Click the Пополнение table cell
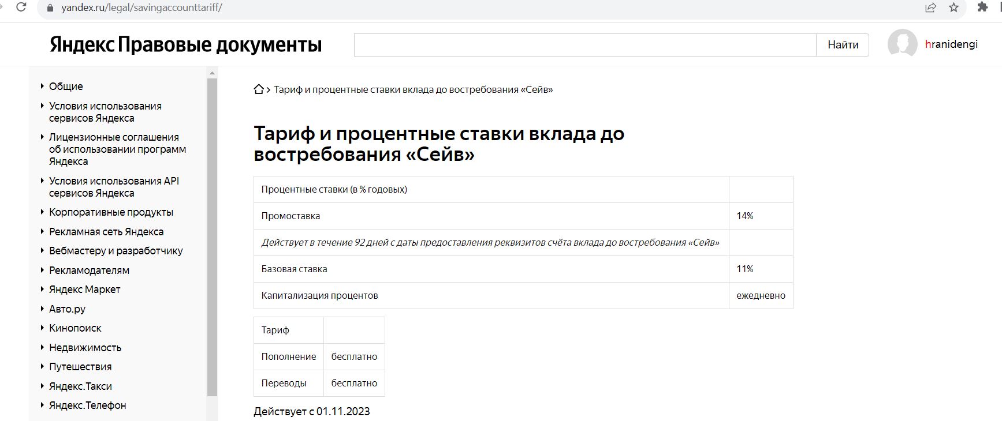The width and height of the screenshot is (1002, 421). point(289,356)
